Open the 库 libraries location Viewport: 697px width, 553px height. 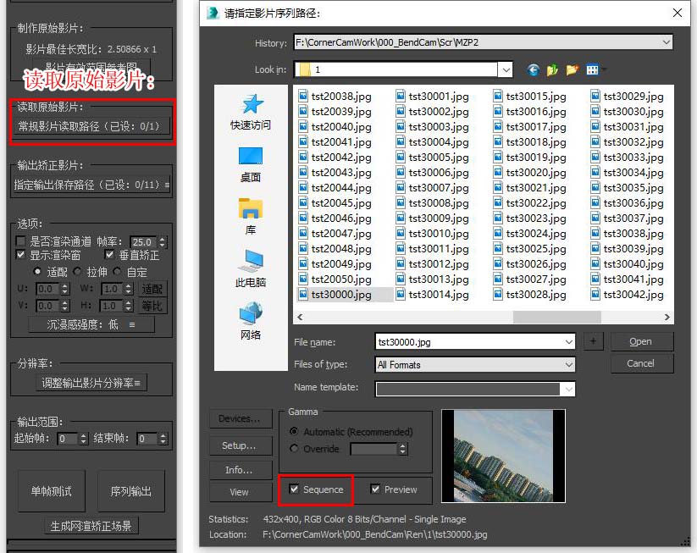coord(251,217)
